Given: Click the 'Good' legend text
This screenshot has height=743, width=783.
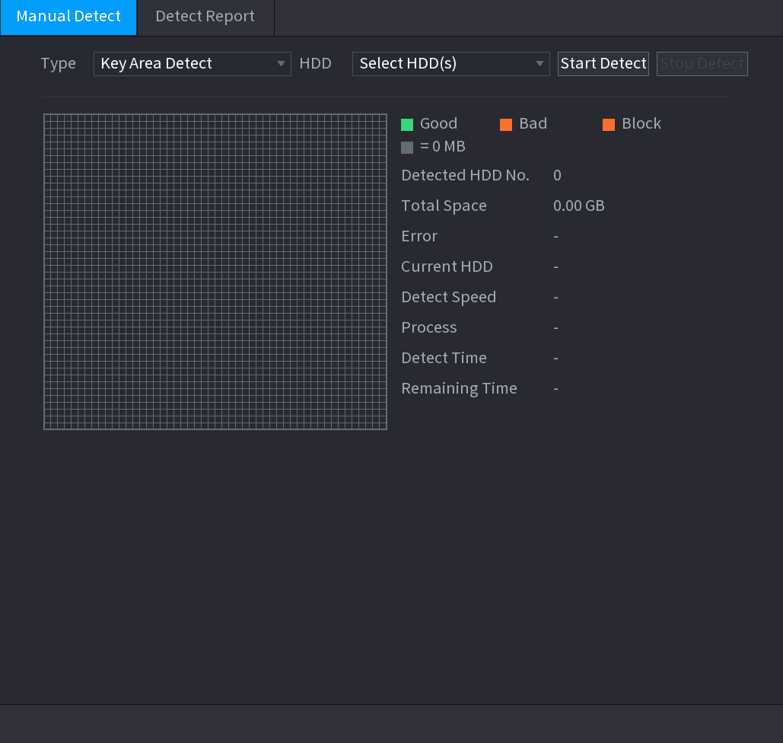Looking at the screenshot, I should [438, 123].
